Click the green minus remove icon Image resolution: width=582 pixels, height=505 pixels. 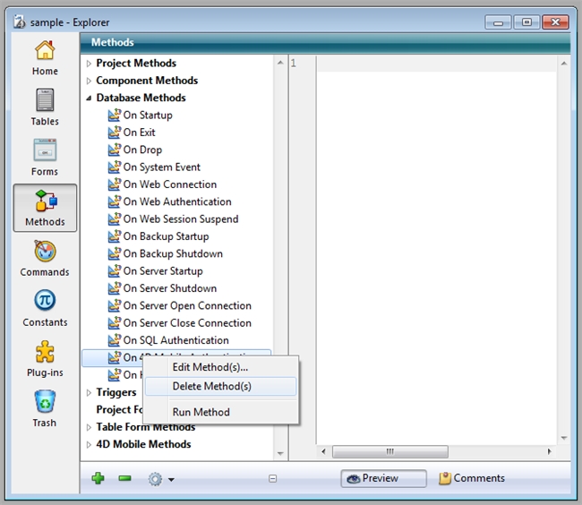point(124,479)
